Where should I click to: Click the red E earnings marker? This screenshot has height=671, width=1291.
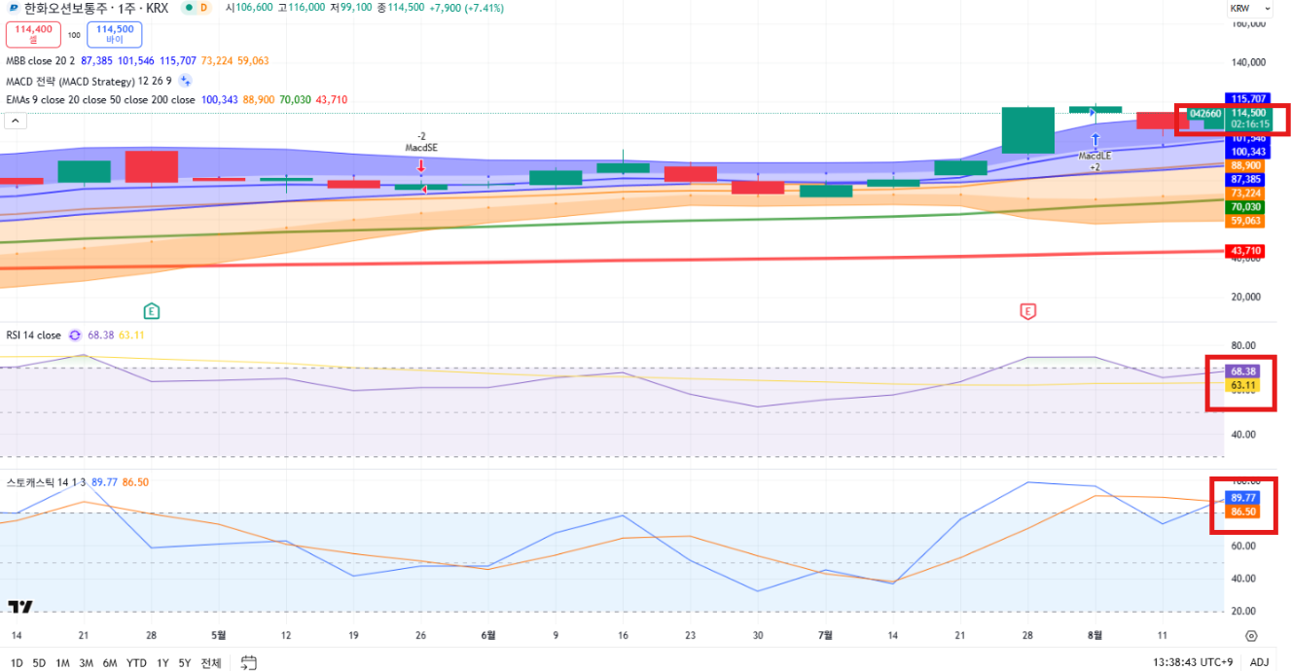(1027, 311)
